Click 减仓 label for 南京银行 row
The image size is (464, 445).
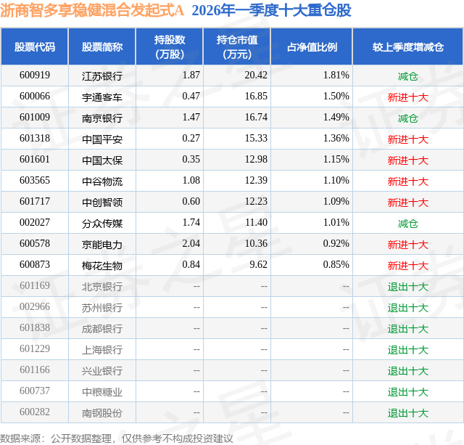click(407, 118)
